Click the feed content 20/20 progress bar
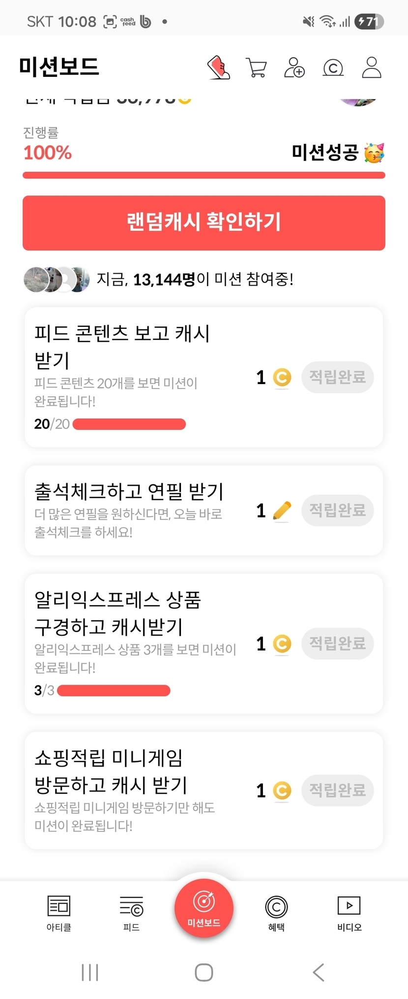Viewport: 408px width, 999px height. point(129,424)
